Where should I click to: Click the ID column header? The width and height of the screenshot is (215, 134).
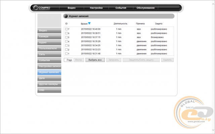[x=67, y=24]
